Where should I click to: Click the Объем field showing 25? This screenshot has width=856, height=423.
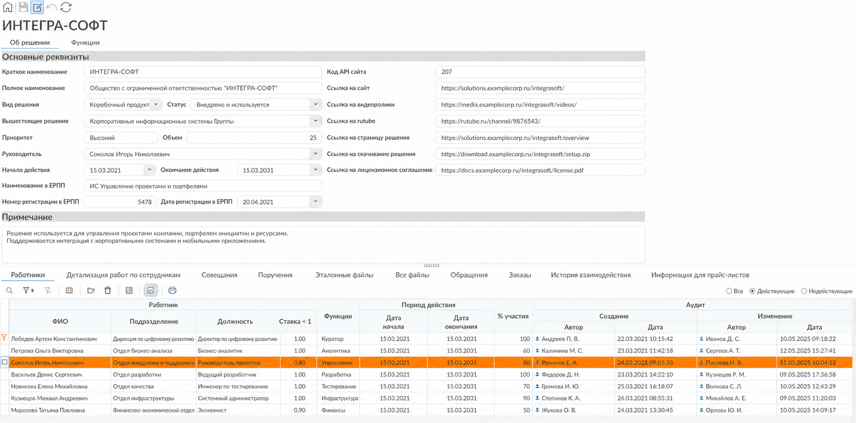coord(254,138)
